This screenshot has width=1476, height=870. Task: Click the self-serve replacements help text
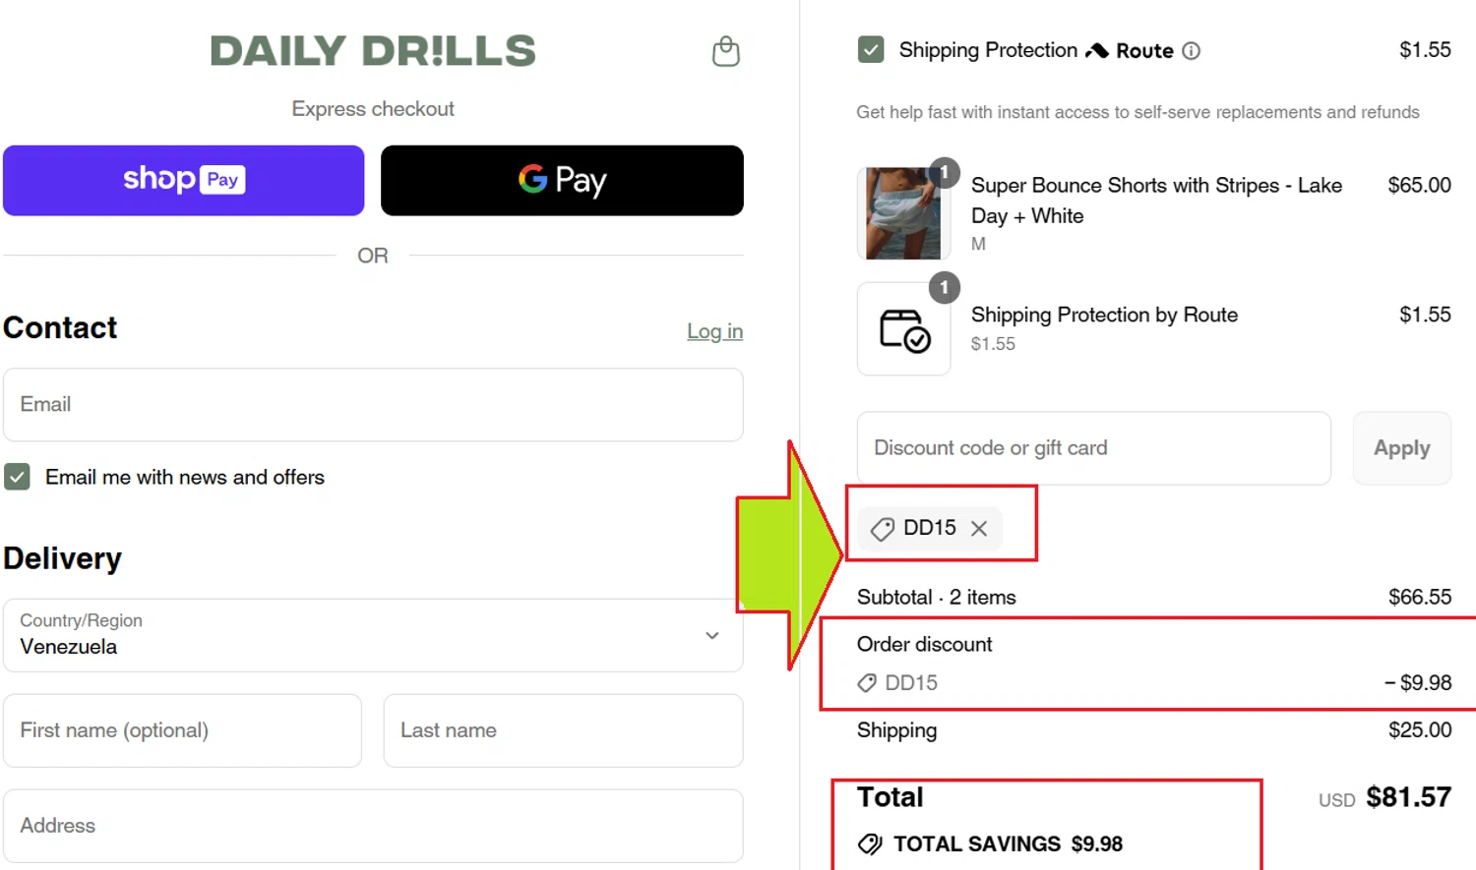click(x=1138, y=112)
